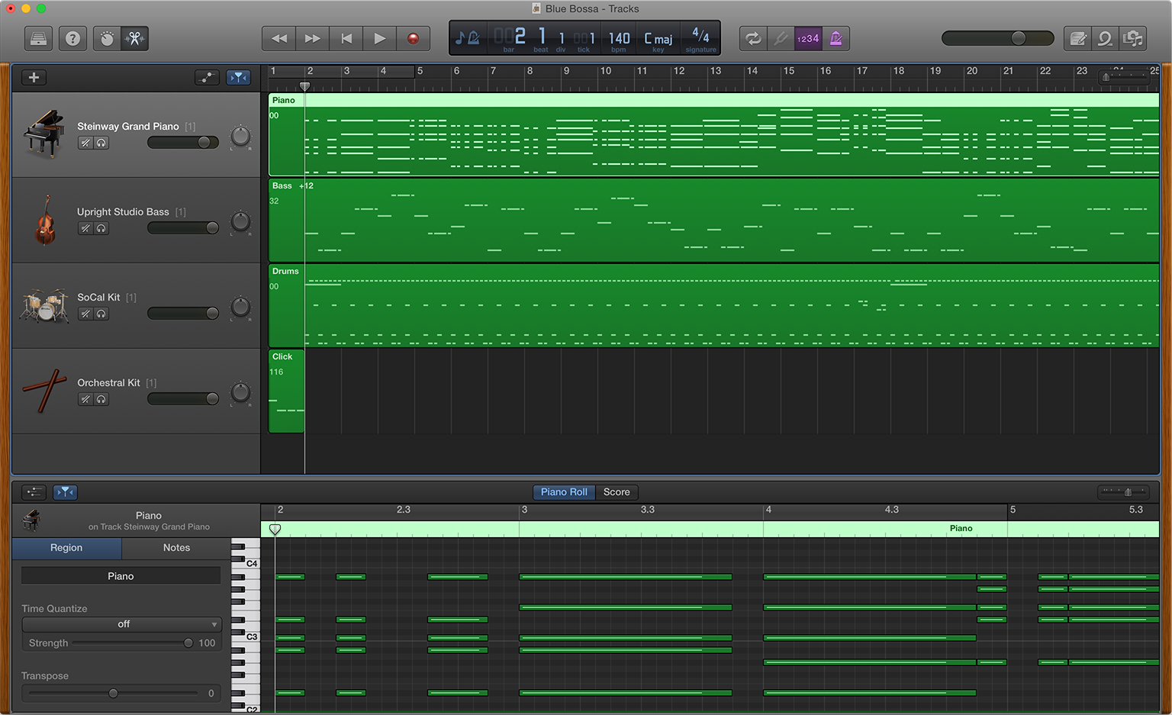Toggle the Editors scissors button
The height and width of the screenshot is (715, 1172).
[135, 38]
